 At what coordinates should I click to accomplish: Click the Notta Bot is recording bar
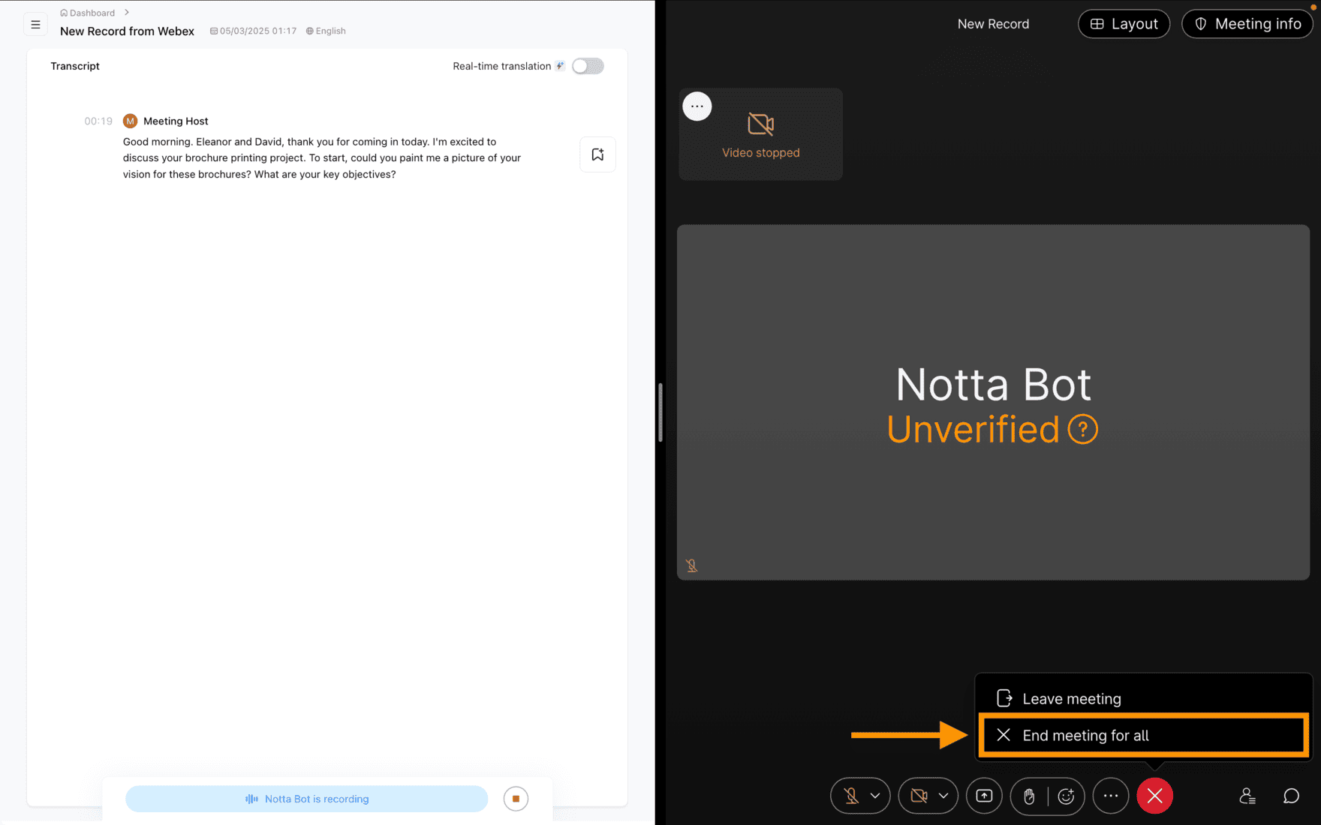[x=306, y=799]
